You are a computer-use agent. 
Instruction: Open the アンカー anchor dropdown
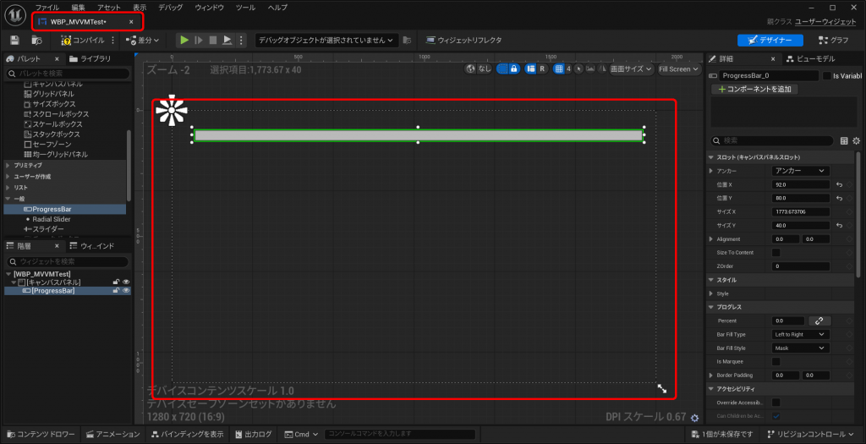point(799,171)
